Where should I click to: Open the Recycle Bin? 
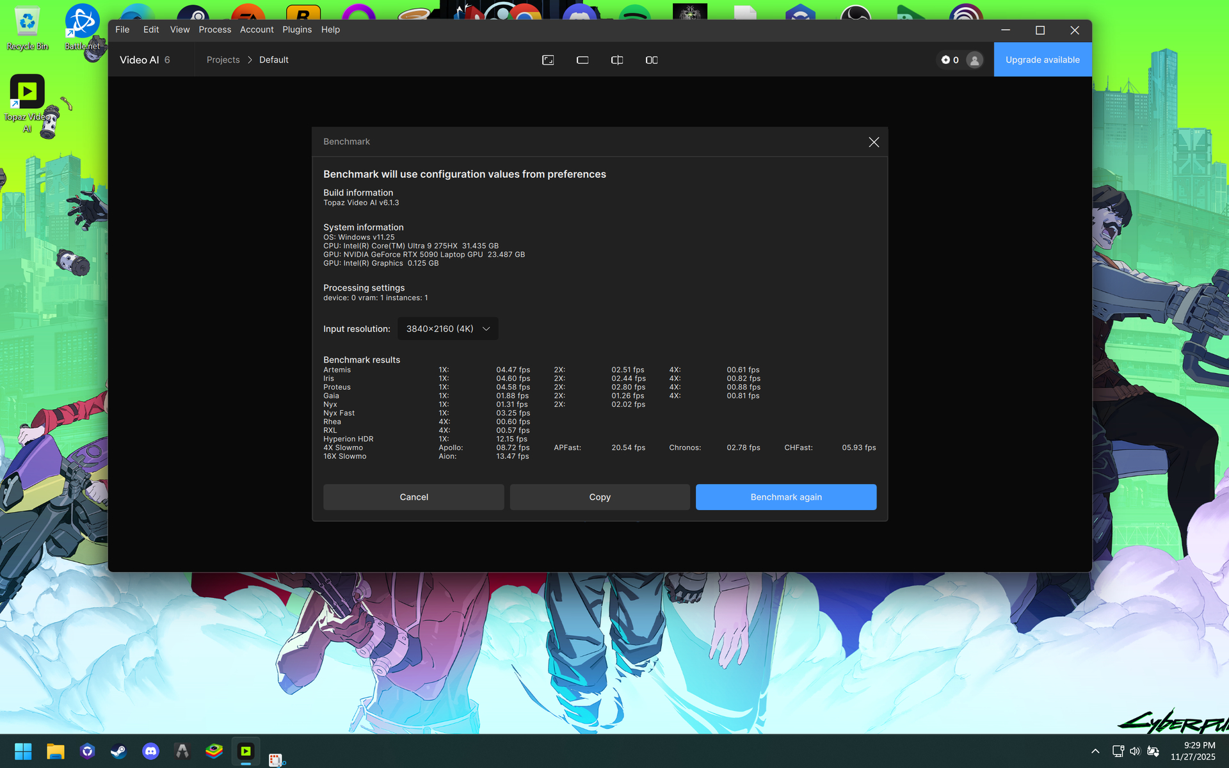tap(27, 19)
